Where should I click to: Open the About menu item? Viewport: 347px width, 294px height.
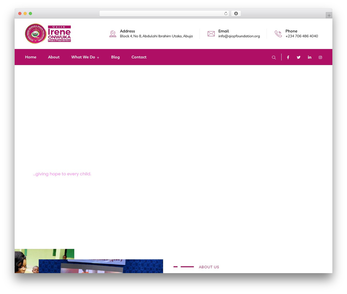point(54,57)
